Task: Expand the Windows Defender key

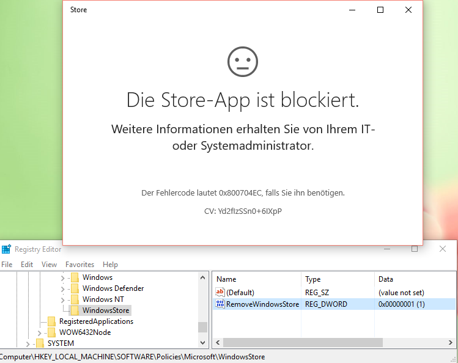Action: [62, 289]
